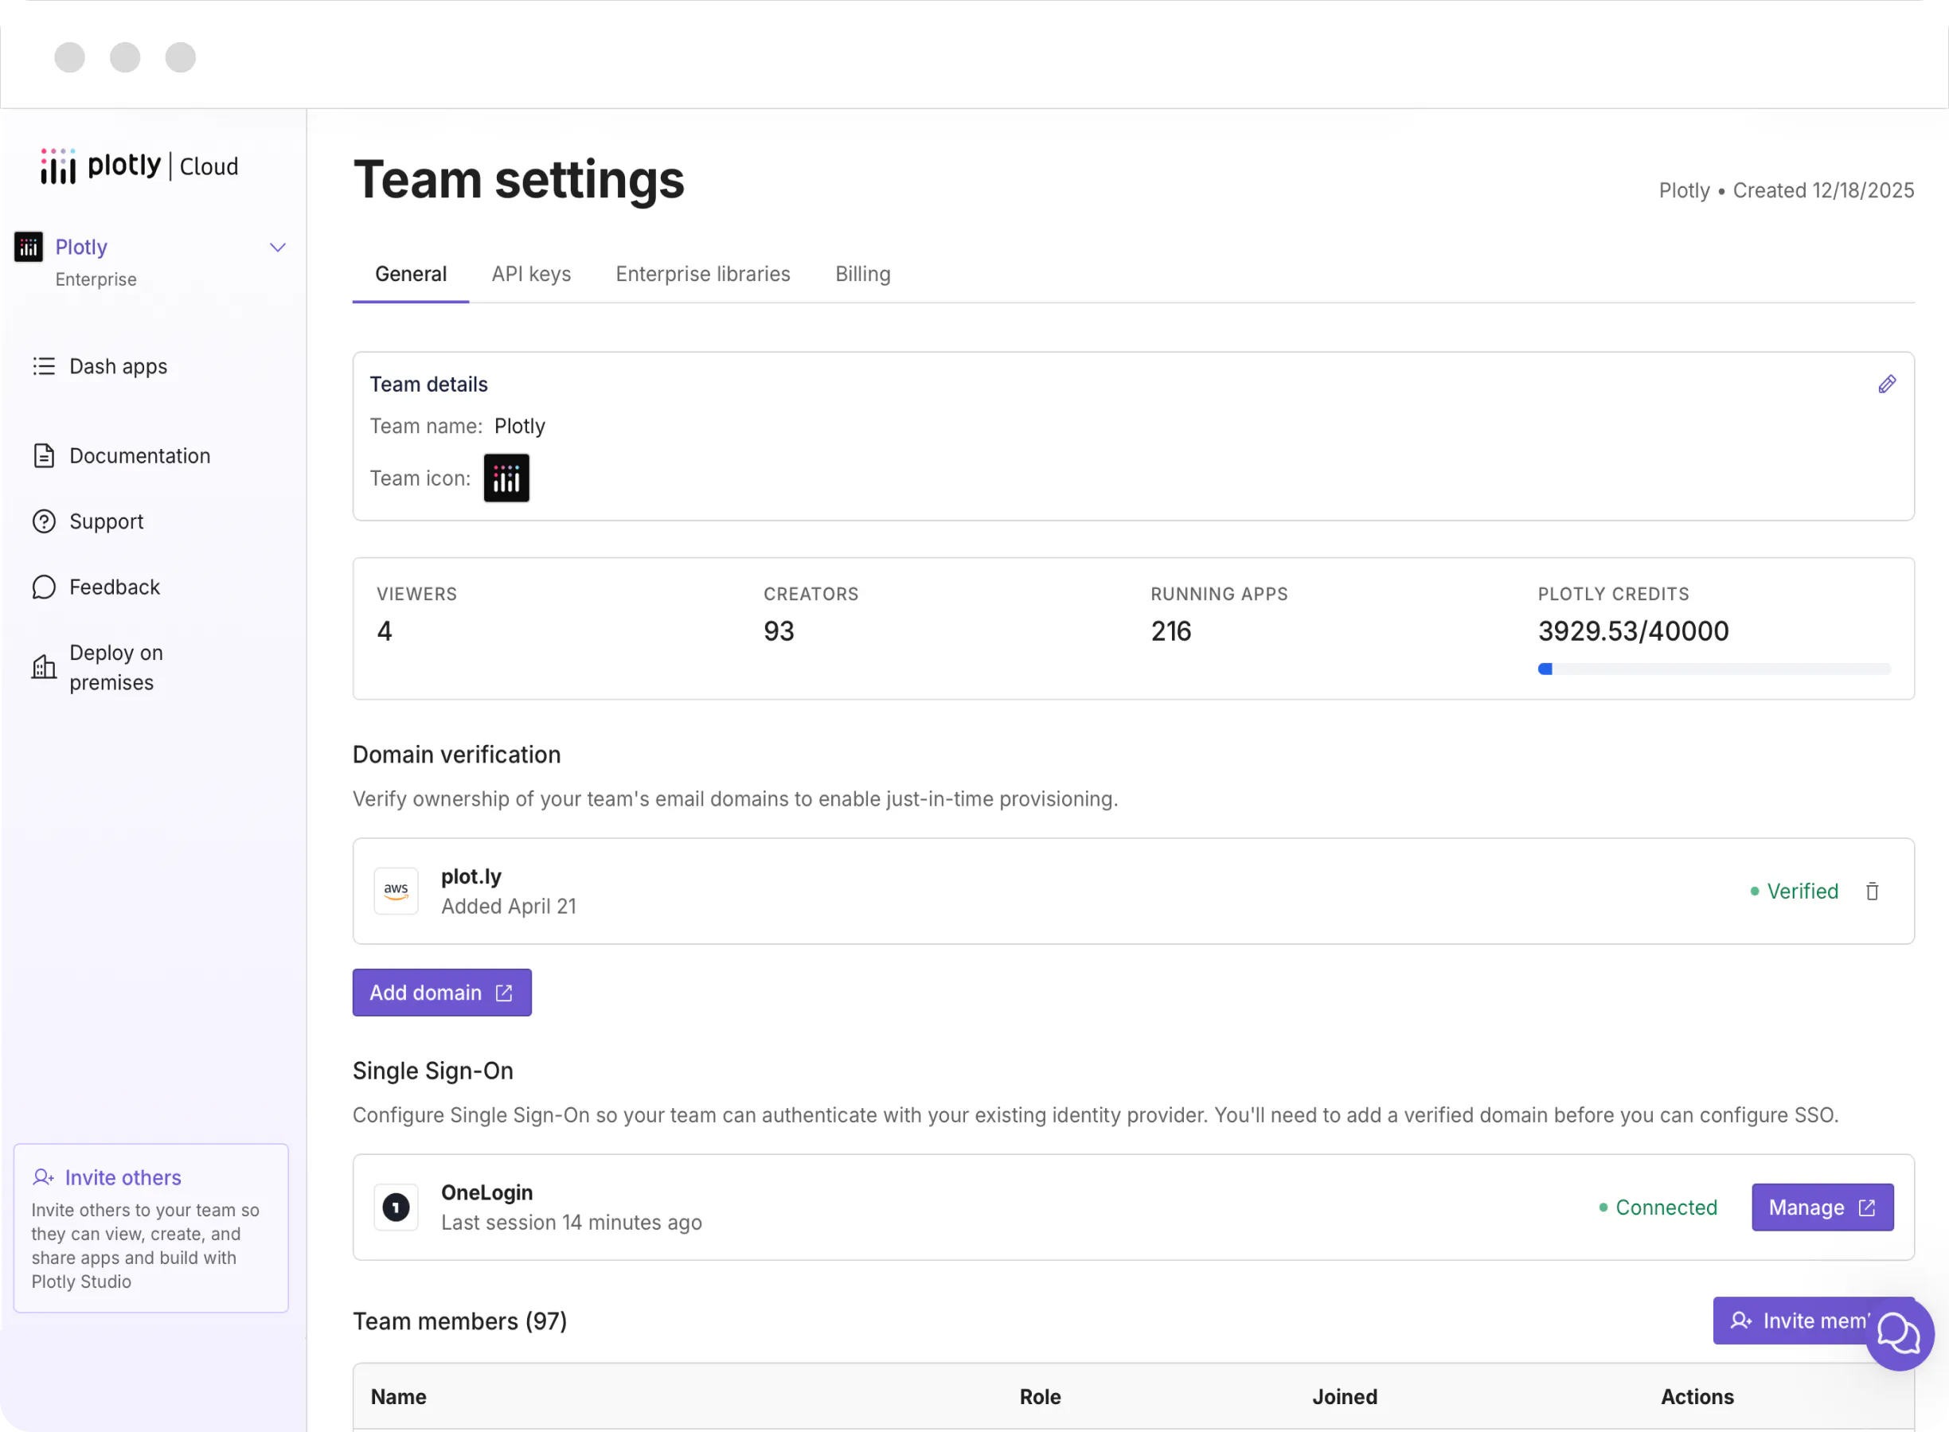
Task: Click the Joined column header
Action: (1345, 1397)
